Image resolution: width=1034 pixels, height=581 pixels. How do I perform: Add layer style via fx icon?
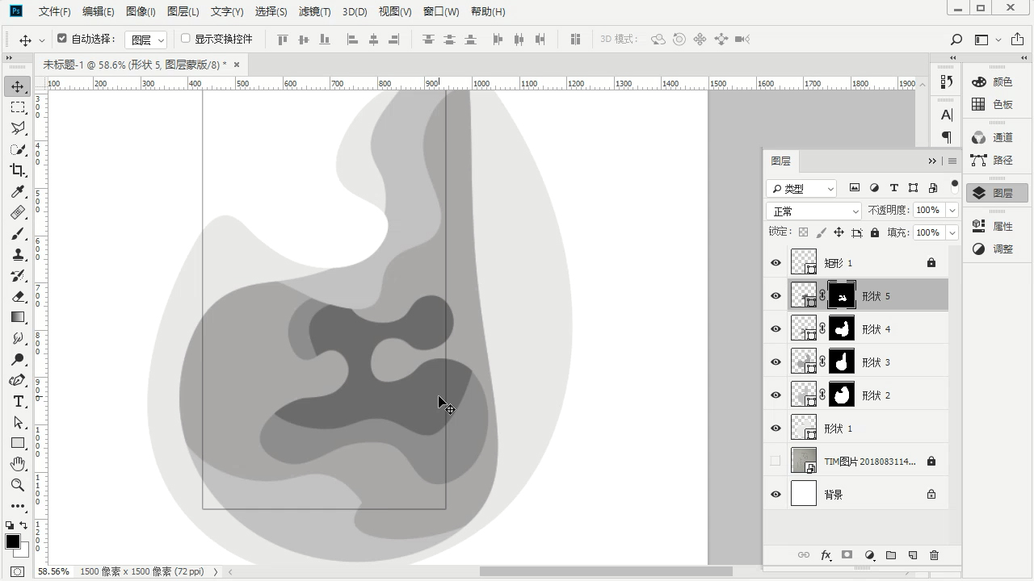pyautogui.click(x=826, y=555)
